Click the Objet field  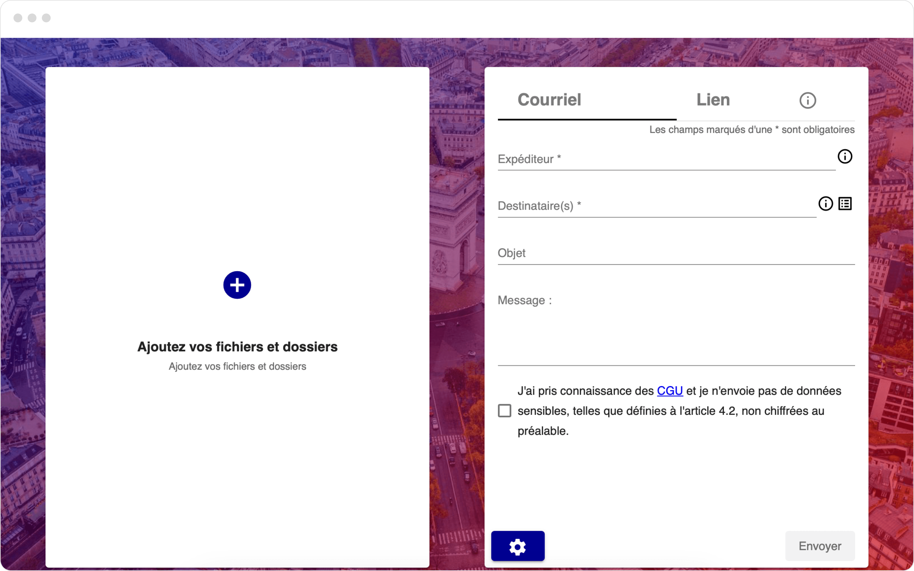(675, 253)
